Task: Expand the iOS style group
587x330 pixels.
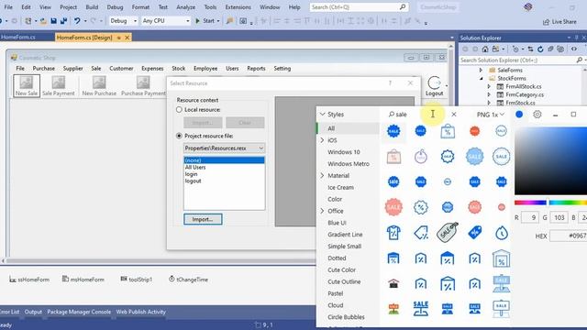Action: (x=322, y=140)
